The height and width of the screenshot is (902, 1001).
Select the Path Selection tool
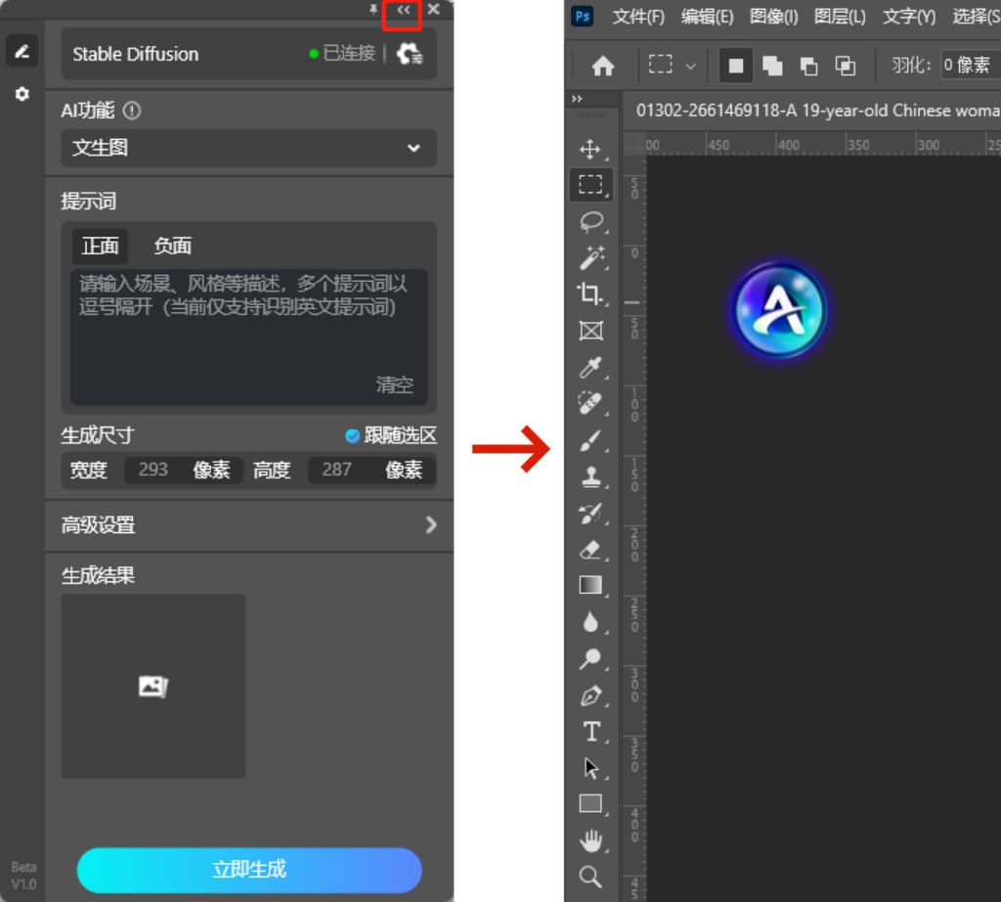coord(590,768)
